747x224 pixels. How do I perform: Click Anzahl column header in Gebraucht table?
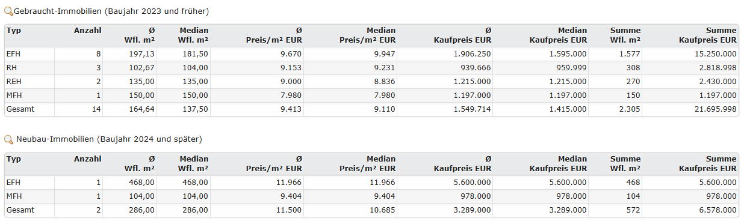87,31
